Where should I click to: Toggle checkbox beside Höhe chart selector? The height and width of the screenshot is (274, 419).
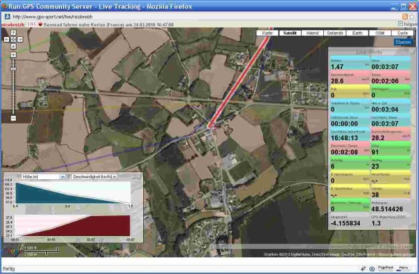click(x=19, y=176)
